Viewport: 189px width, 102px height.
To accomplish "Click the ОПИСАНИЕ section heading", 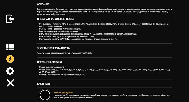I will coord(43,4).
